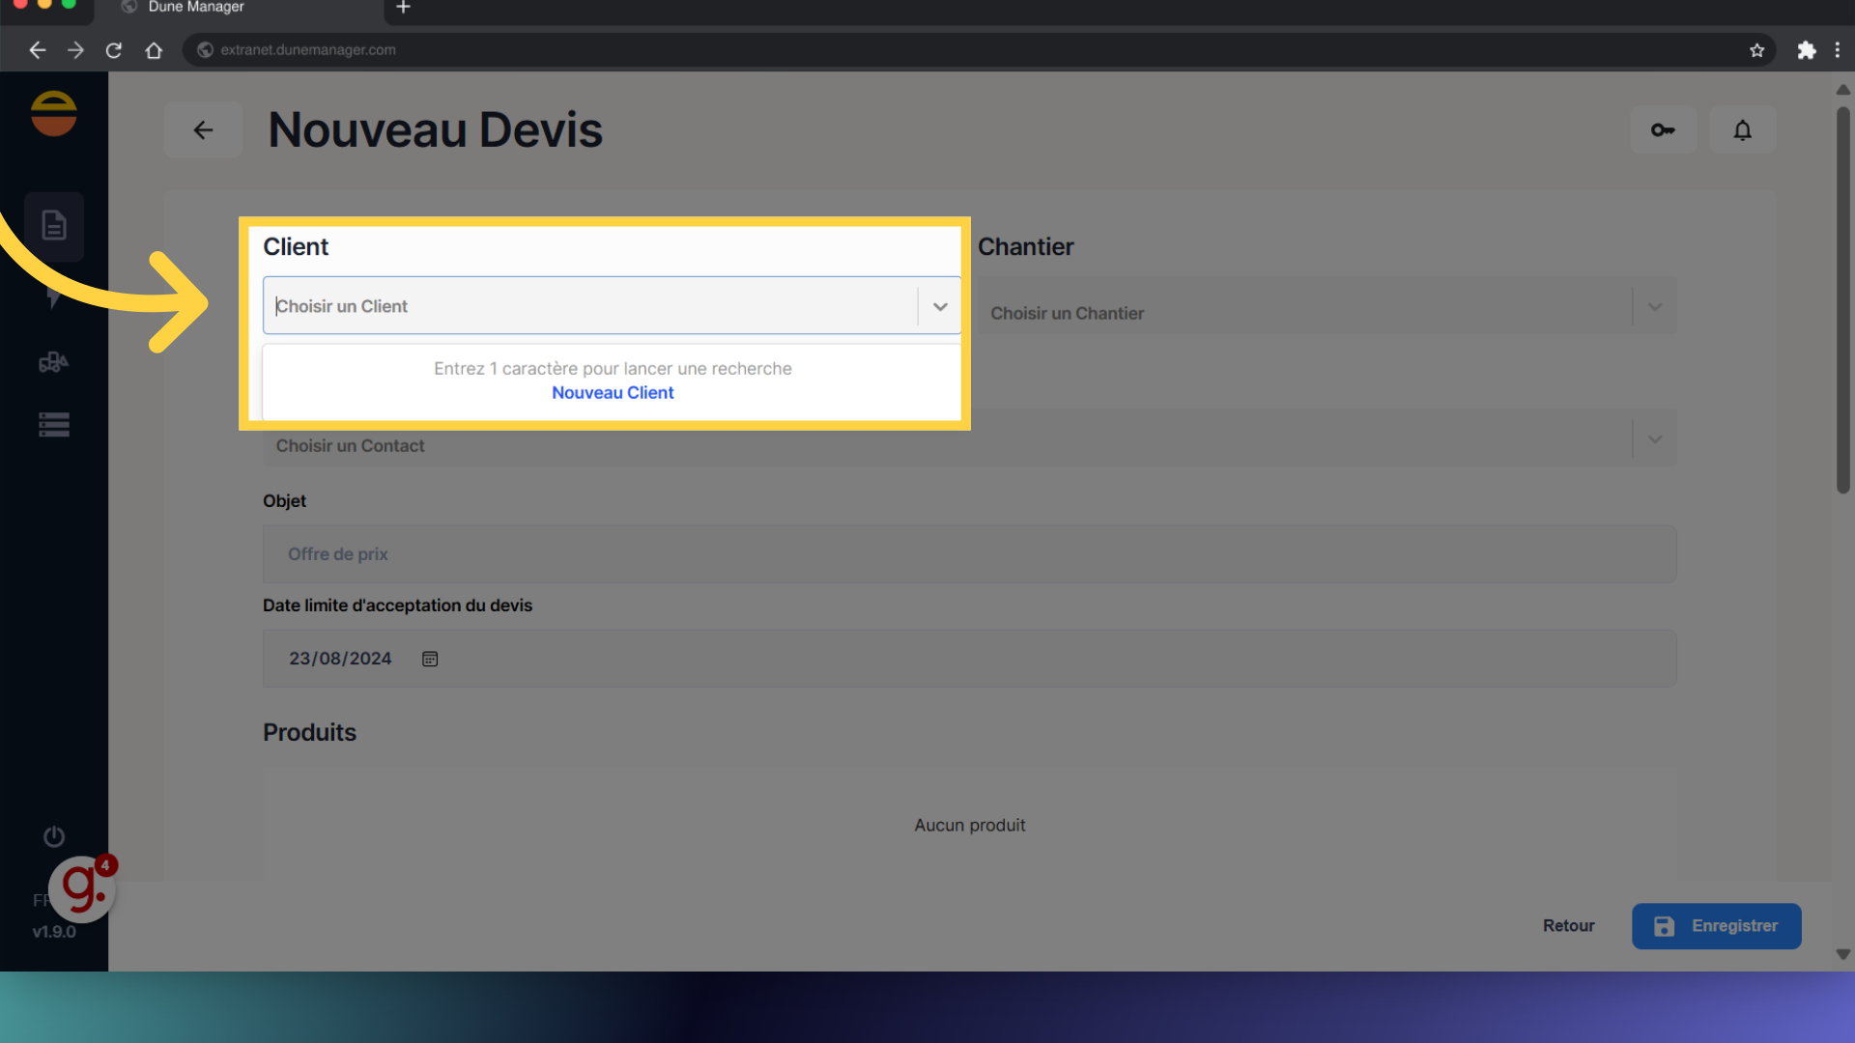
Task: Open the documents icon in sidebar
Action: [54, 226]
